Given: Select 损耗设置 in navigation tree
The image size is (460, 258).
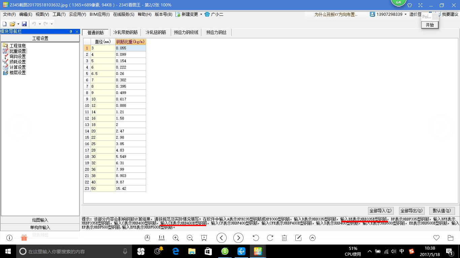Looking at the screenshot, I should click(18, 62).
